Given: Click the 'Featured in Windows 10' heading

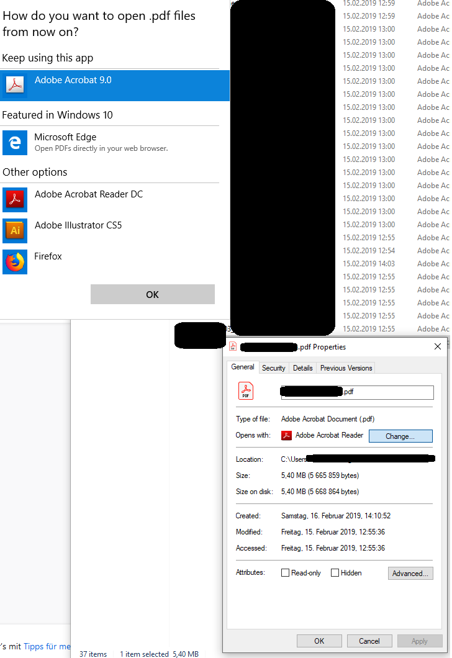Looking at the screenshot, I should coord(58,115).
